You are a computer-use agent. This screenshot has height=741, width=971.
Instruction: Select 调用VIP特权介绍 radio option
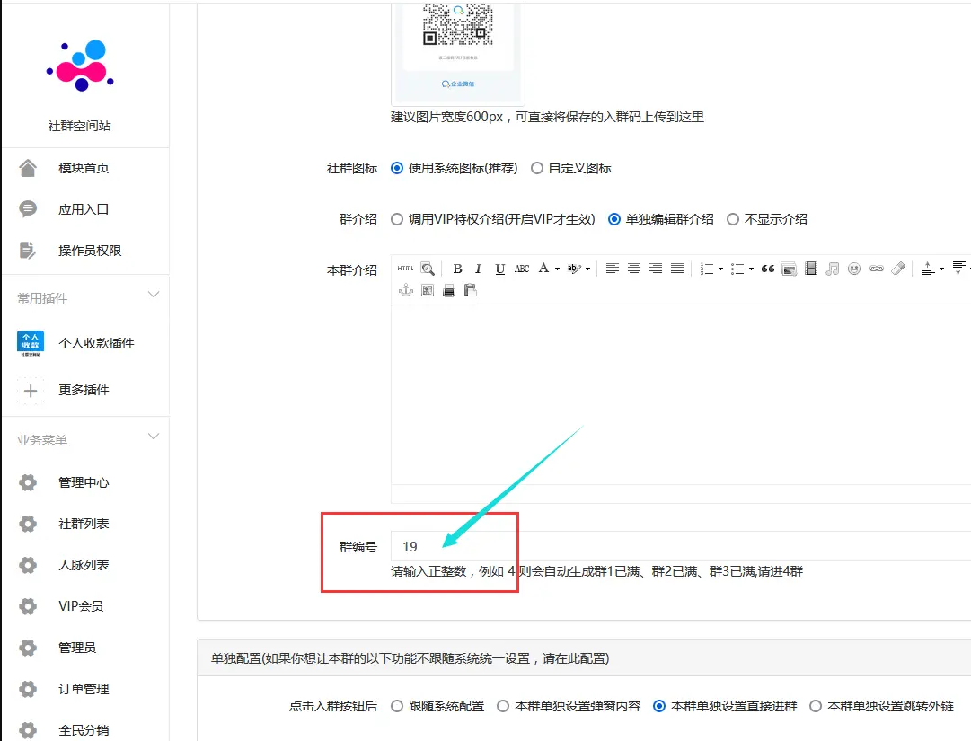[x=397, y=219]
